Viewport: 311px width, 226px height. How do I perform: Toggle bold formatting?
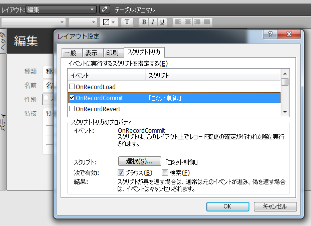(x=144, y=22)
